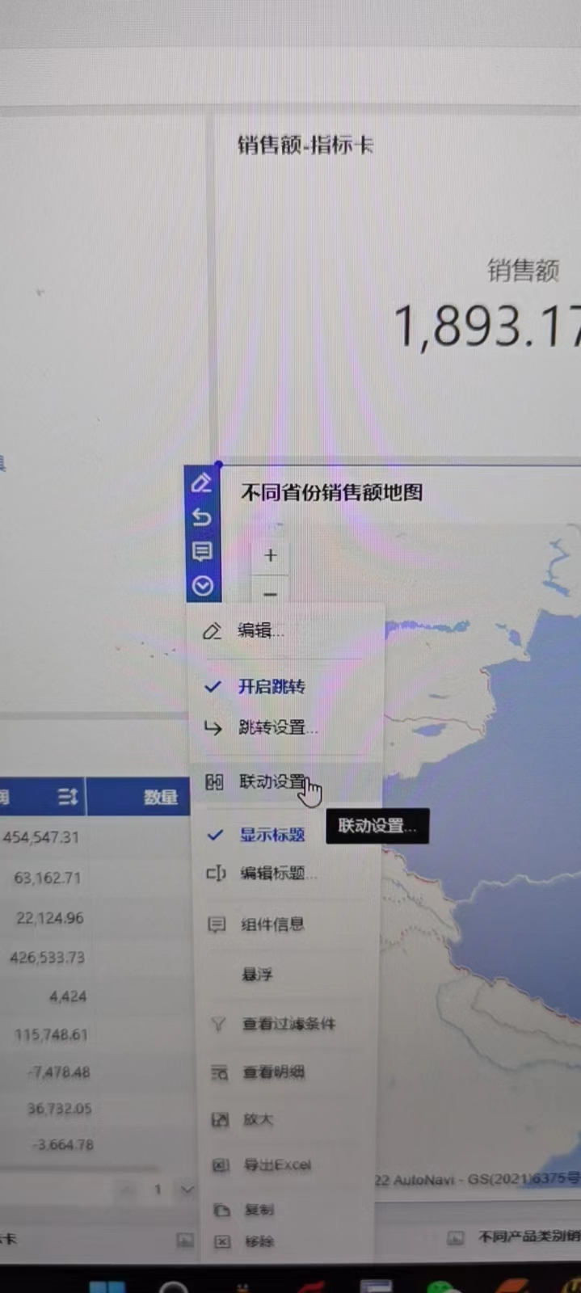
Task: Click the table cell 426,533.73
Action: [x=47, y=958]
